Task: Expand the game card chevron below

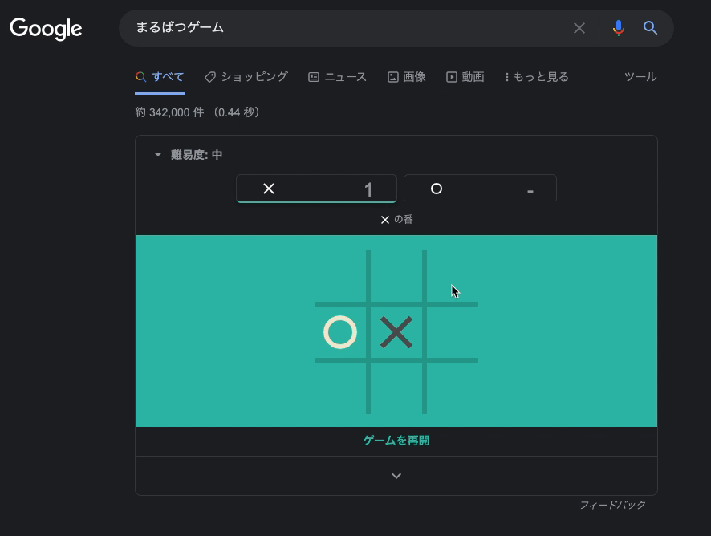Action: tap(396, 476)
